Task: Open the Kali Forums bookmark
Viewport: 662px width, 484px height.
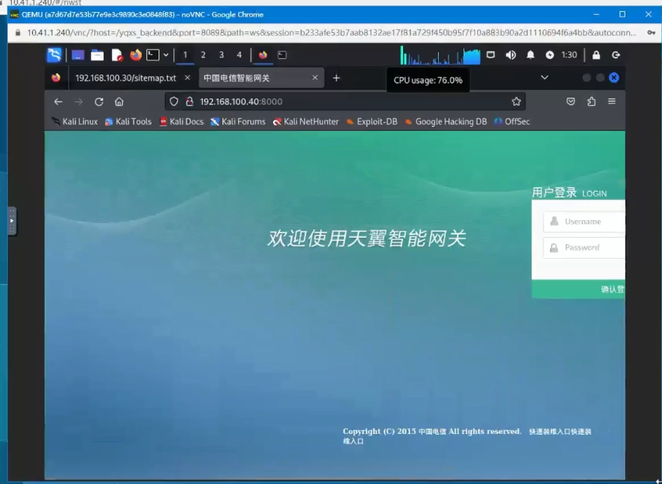Action: tap(238, 122)
